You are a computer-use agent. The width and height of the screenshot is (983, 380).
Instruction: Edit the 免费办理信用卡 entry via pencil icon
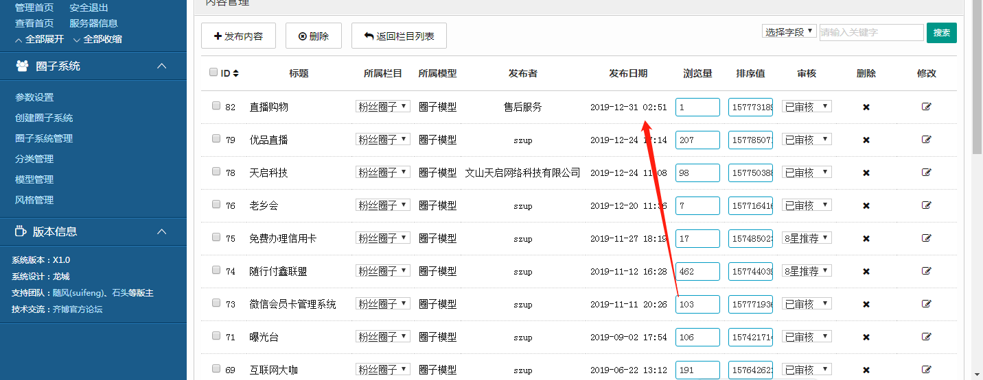[926, 238]
